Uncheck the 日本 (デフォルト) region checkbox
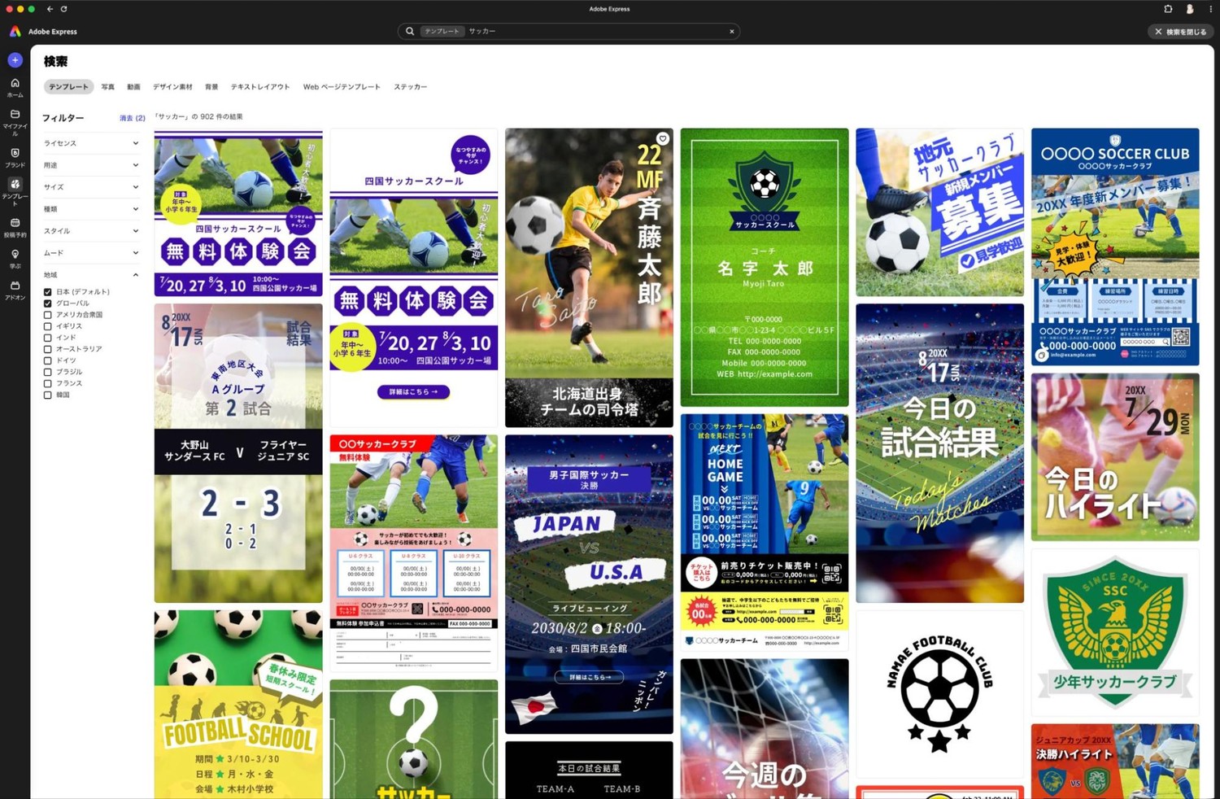The height and width of the screenshot is (799, 1220). pyautogui.click(x=48, y=292)
